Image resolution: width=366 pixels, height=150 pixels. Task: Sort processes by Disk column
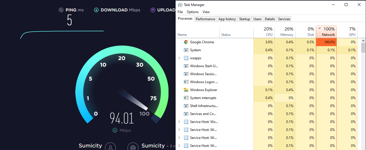pyautogui.click(x=305, y=32)
